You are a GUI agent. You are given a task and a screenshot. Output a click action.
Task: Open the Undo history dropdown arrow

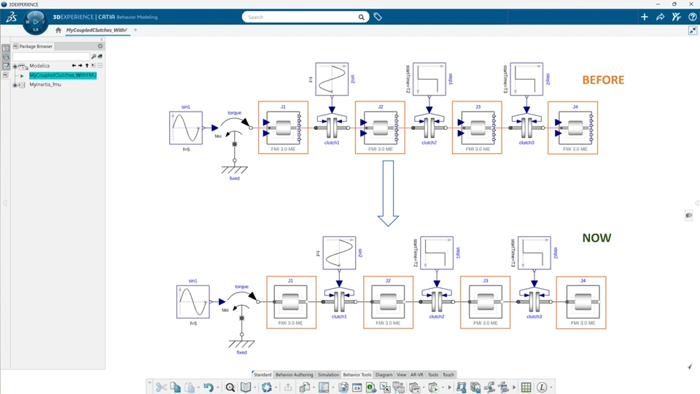click(217, 387)
